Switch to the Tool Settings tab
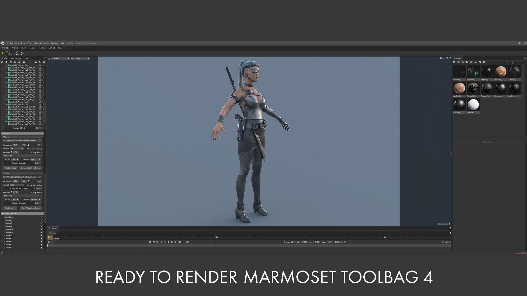 click(x=16, y=58)
